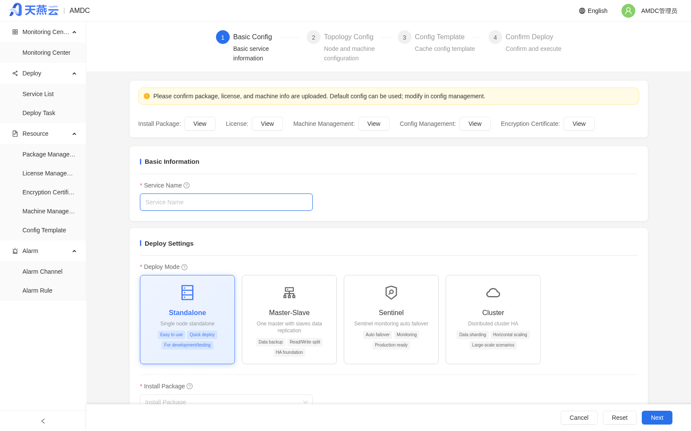Click the Confirm Deploy step title
Viewport: 691px width, 431px height.
click(529, 37)
